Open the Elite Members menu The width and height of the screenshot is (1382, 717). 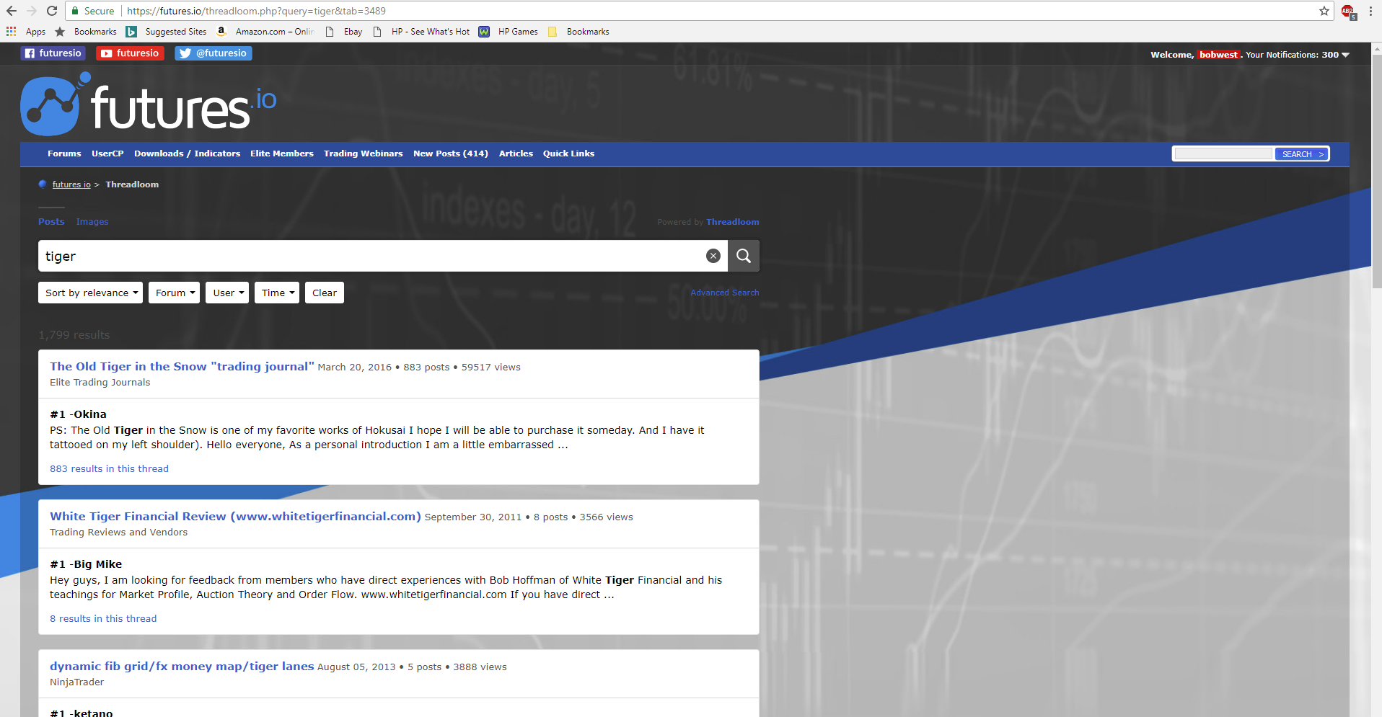click(282, 153)
